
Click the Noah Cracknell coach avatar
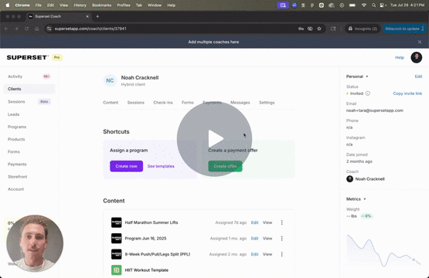[349, 179]
